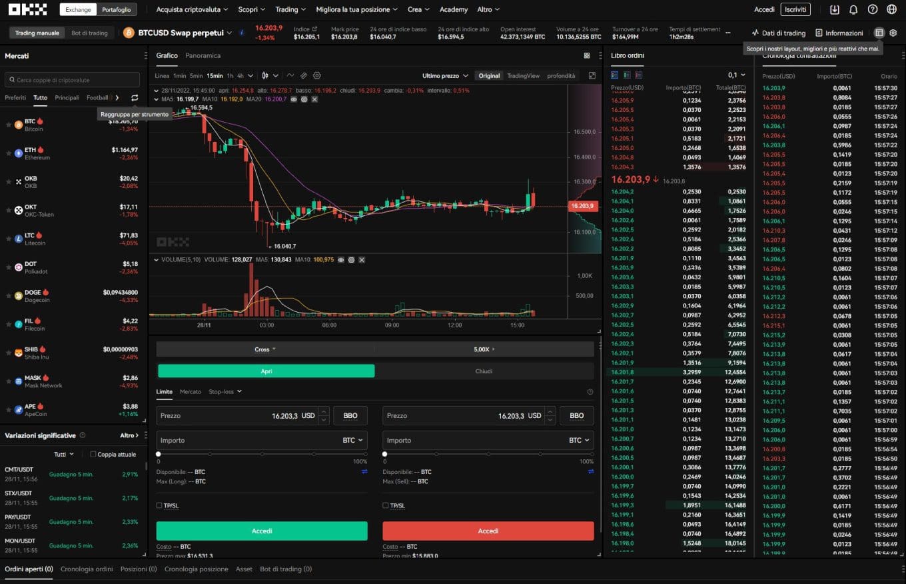
Task: Open the help question-mark icon
Action: click(873, 9)
